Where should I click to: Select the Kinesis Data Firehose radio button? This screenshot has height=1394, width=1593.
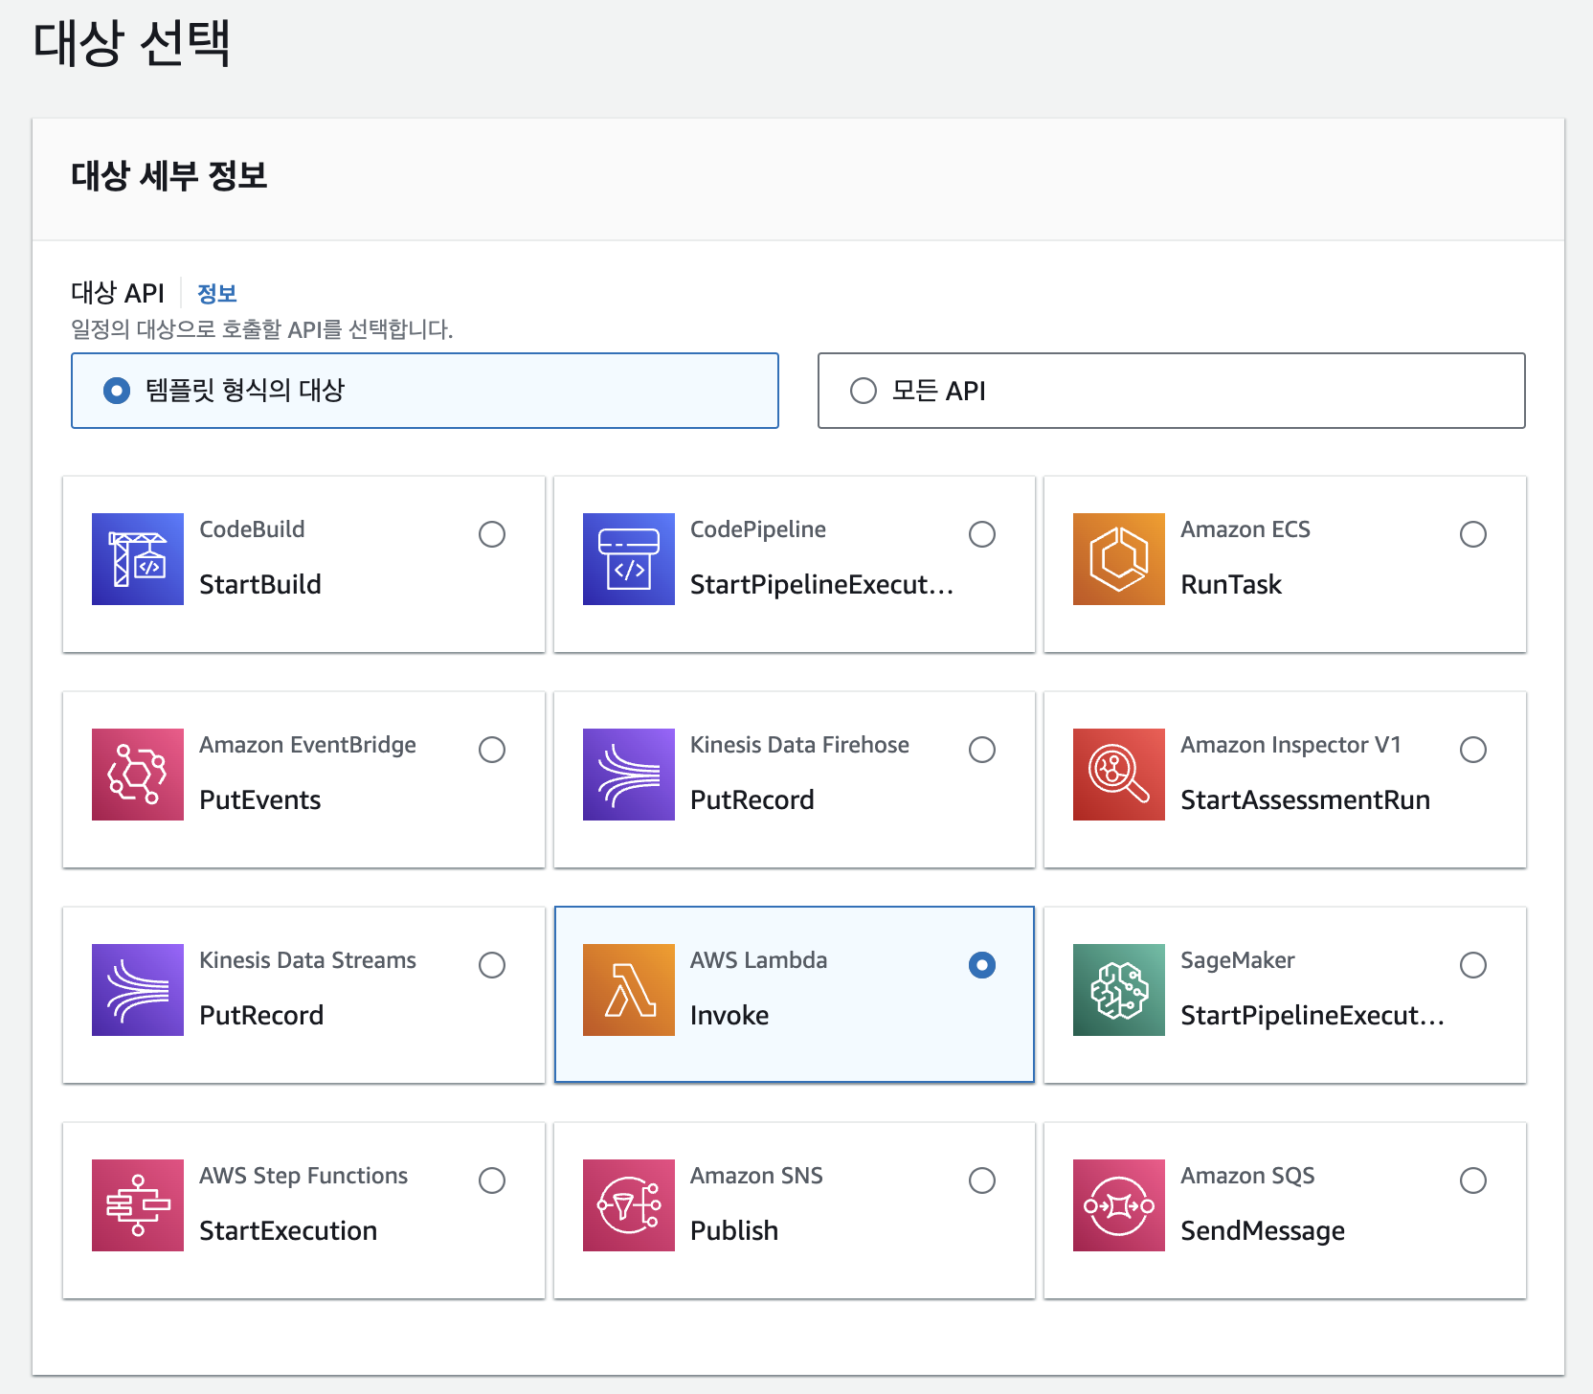pos(982,750)
